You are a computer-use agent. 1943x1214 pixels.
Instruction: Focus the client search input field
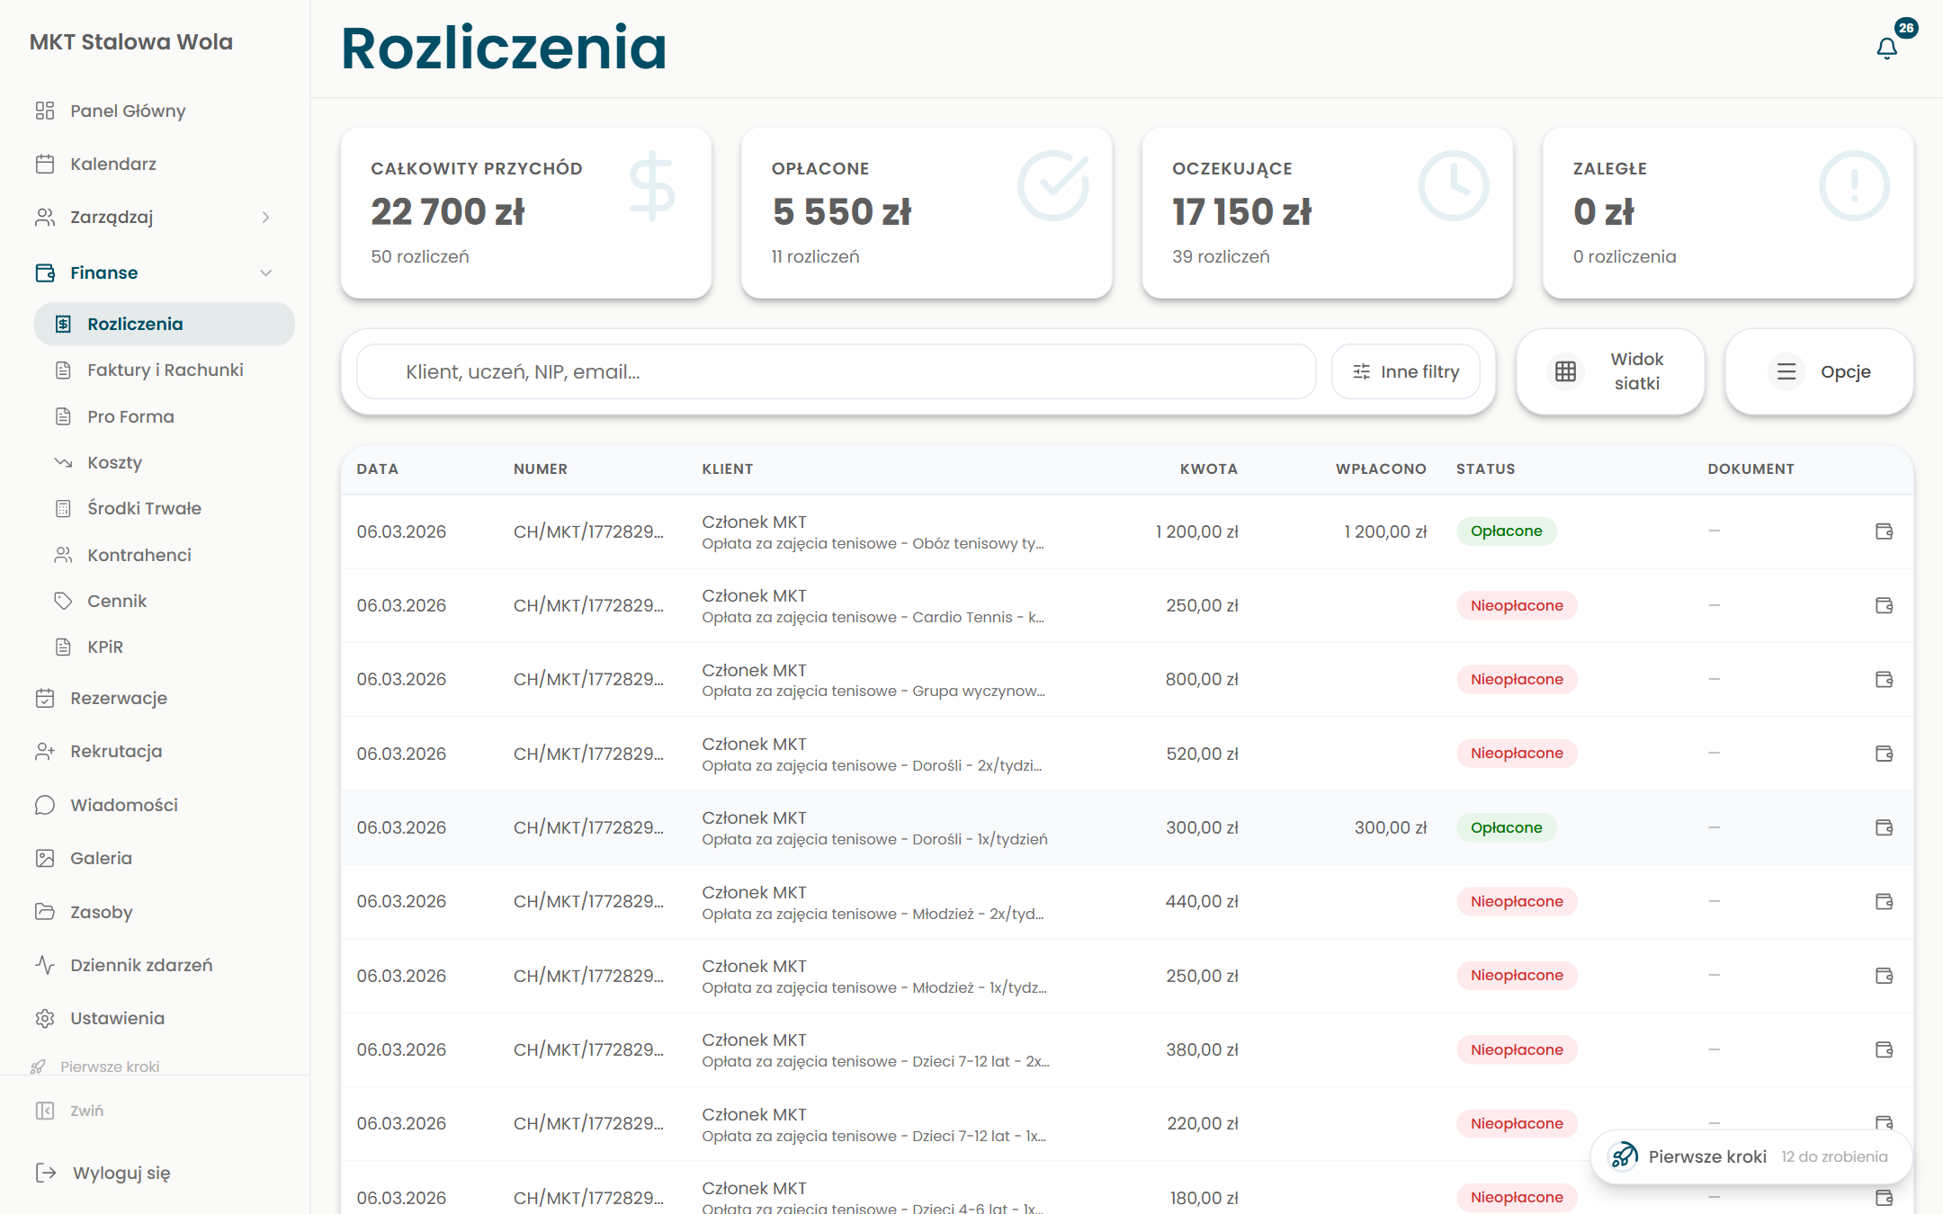pos(837,371)
